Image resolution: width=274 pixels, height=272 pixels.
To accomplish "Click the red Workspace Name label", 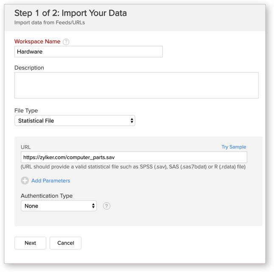I will point(37,42).
